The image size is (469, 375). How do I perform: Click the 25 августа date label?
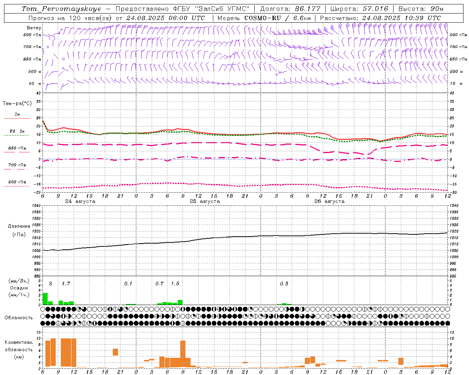click(x=205, y=201)
